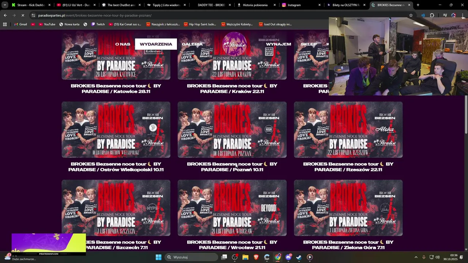This screenshot has height=263, width=468.
Task: Open the Windows Start menu
Action: (158, 257)
